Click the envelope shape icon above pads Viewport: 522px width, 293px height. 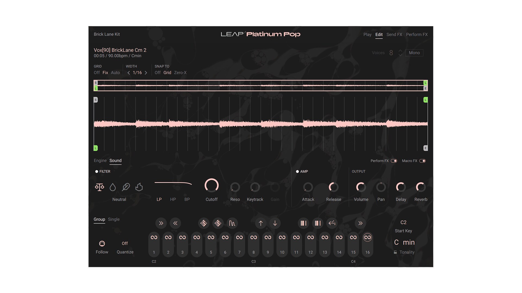tap(232, 223)
